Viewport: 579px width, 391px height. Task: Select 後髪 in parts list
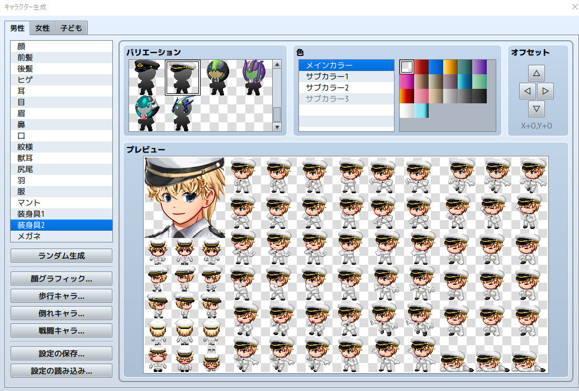click(61, 68)
